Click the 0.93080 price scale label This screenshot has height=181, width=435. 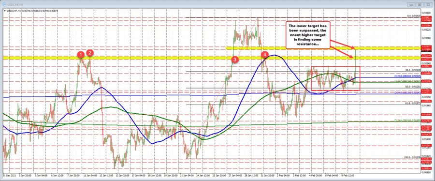point(426,38)
